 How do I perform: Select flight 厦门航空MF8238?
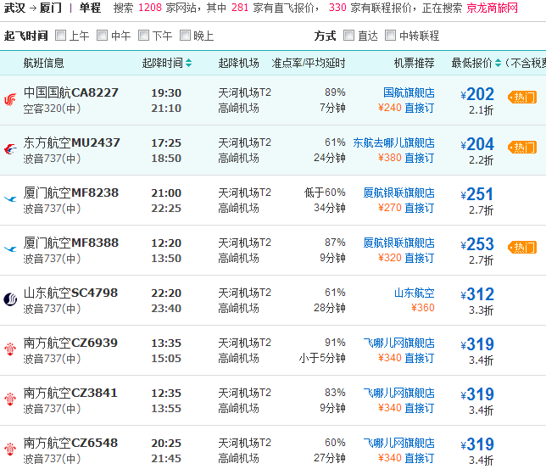[71, 193]
